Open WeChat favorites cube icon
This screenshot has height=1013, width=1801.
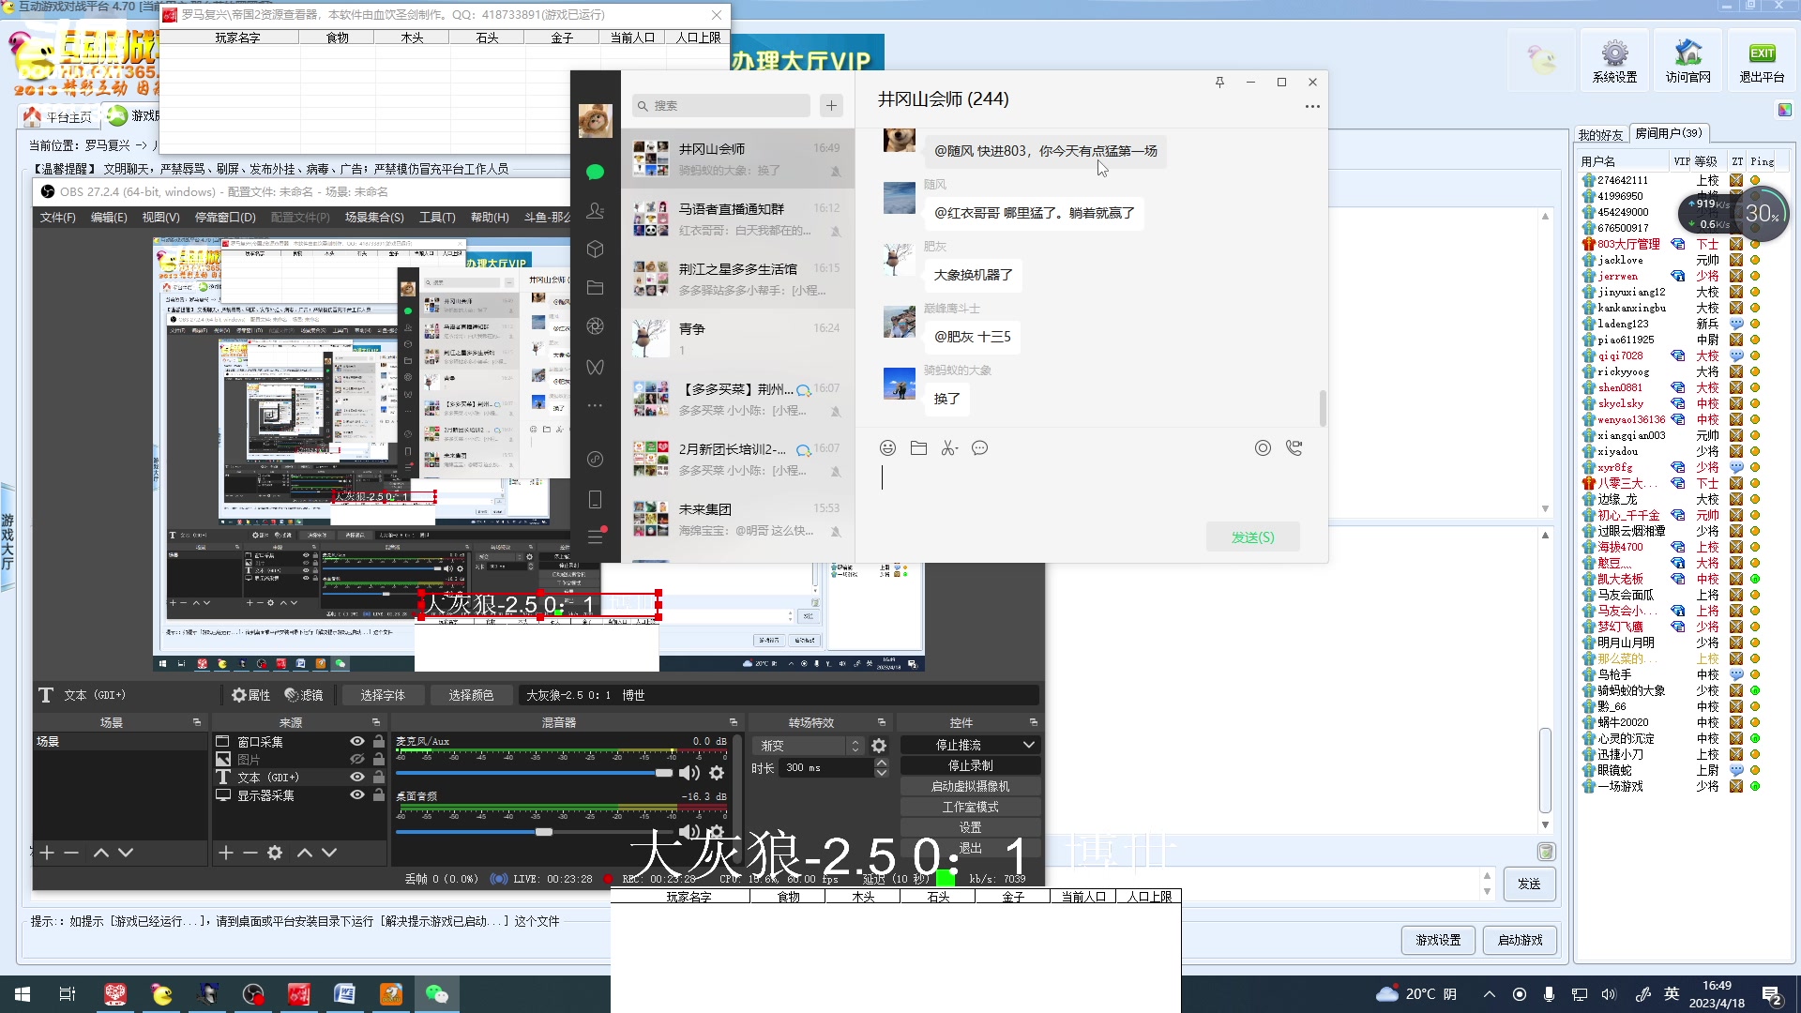click(x=595, y=249)
